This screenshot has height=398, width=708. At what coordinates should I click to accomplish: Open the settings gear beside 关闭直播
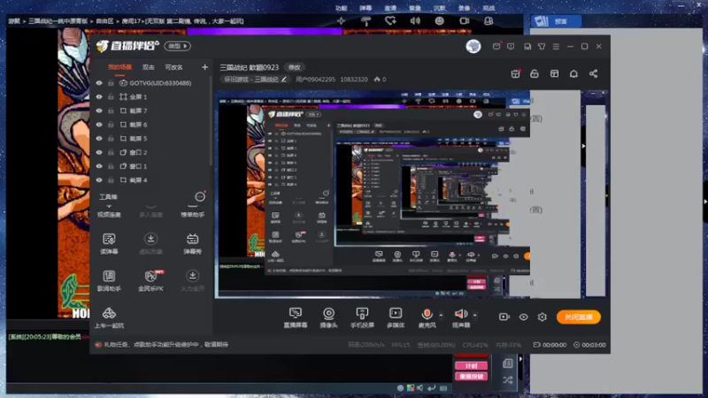click(x=542, y=317)
